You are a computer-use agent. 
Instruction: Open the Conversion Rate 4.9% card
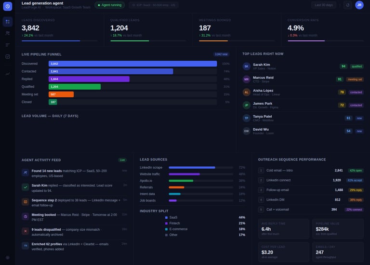(326, 30)
